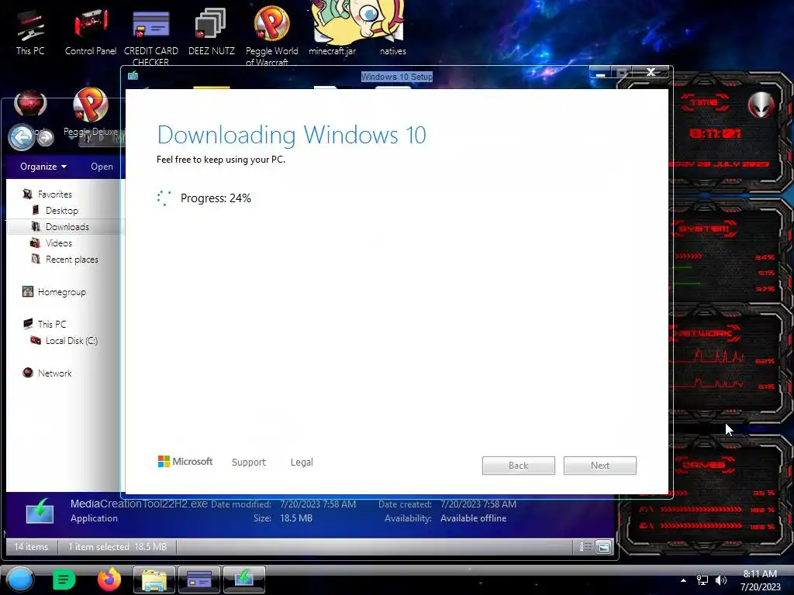The width and height of the screenshot is (794, 595).
Task: Click the Windows 10 Setup title text
Action: (396, 77)
